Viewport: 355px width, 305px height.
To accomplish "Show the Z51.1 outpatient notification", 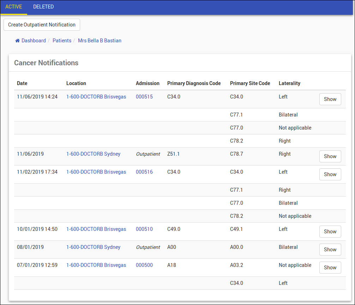I will click(330, 156).
